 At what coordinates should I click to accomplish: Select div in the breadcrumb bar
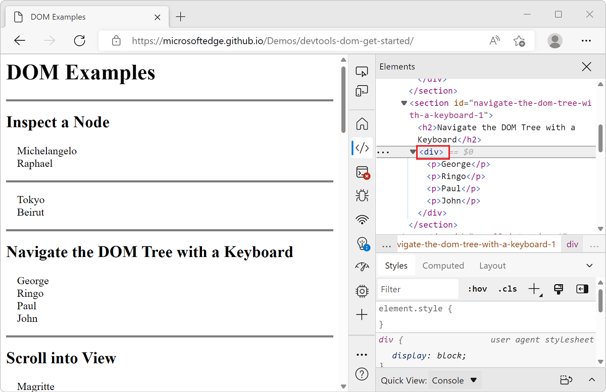point(572,244)
